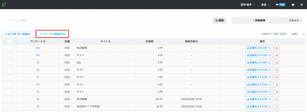Image resolution: width=307 pixels, height=112 pixels.
Task: Open survey ID 73 link
Action: 37,106
